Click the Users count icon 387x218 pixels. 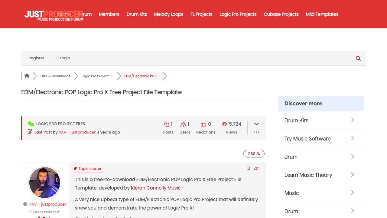coord(183,124)
